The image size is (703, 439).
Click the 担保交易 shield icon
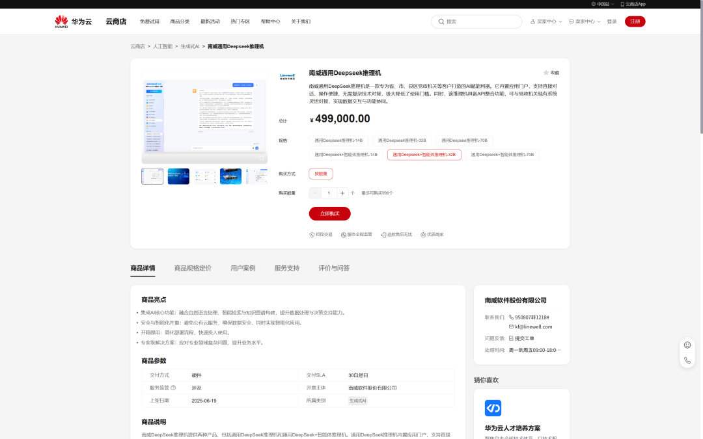coord(312,235)
